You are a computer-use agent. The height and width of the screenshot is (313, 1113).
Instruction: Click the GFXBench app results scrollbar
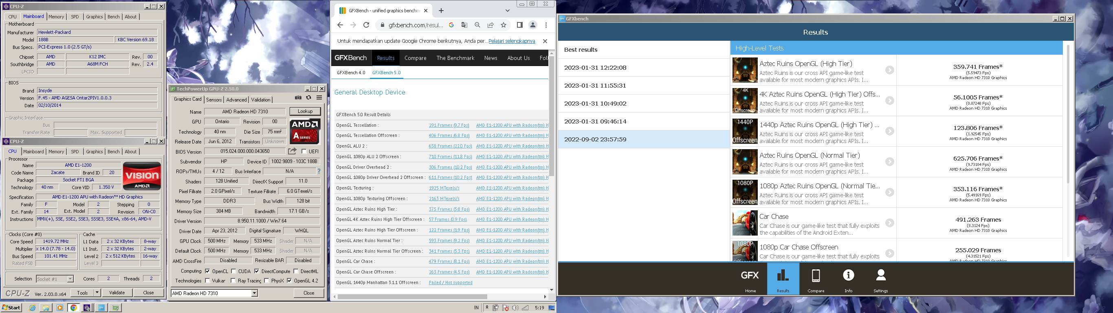coord(1068,114)
